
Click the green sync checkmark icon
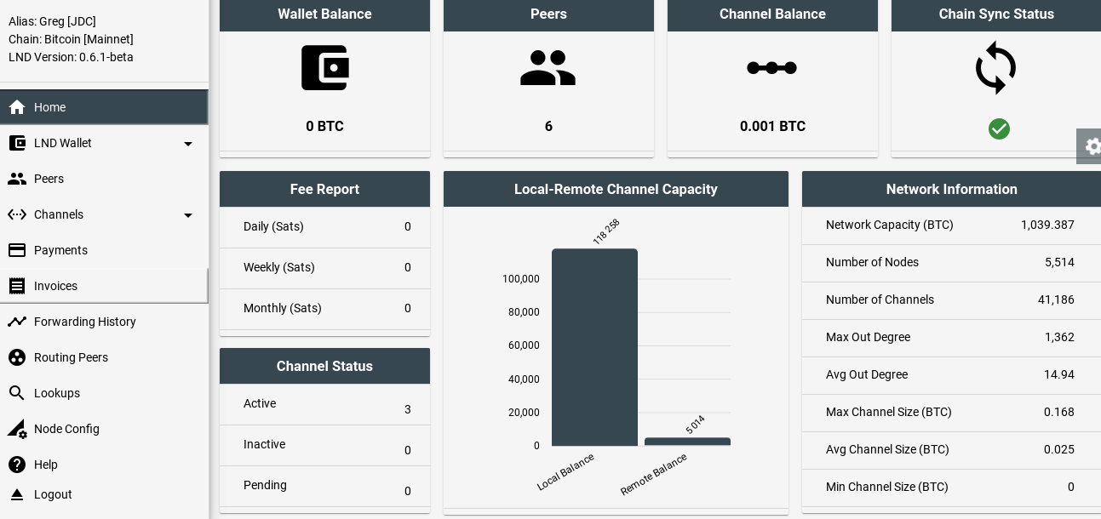pos(999,128)
